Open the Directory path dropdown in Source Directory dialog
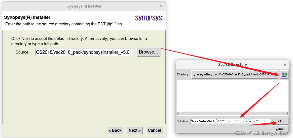This screenshot has width=293, height=138. [x=235, y=74]
